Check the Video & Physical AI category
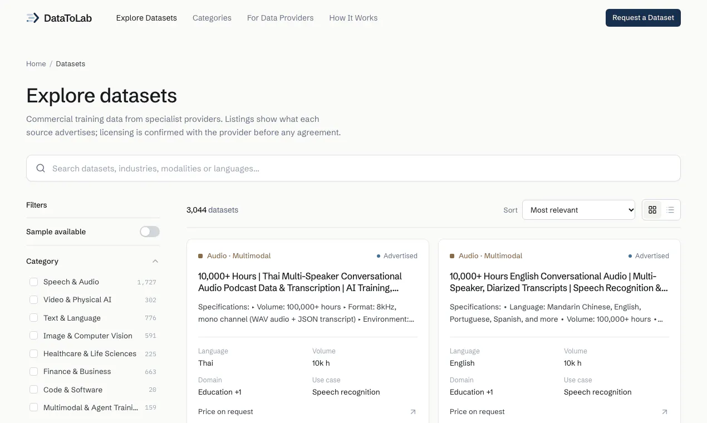 [x=34, y=300]
